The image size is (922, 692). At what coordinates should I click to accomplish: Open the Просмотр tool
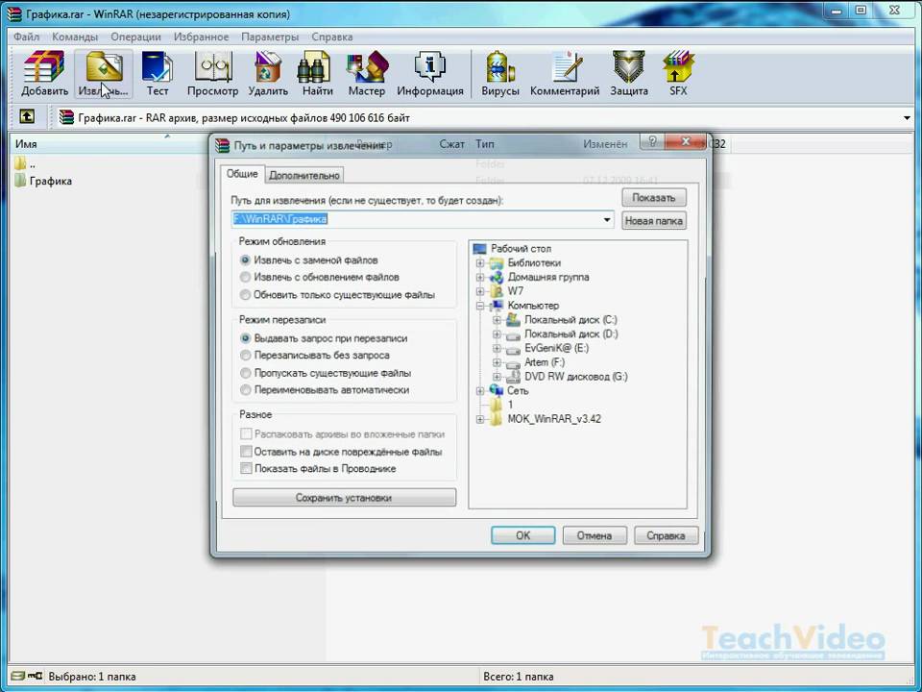pos(212,74)
